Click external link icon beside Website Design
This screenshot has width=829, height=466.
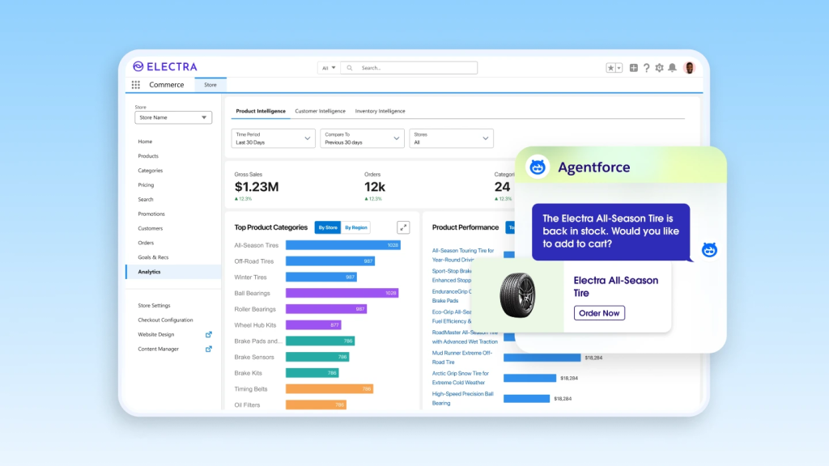(209, 334)
